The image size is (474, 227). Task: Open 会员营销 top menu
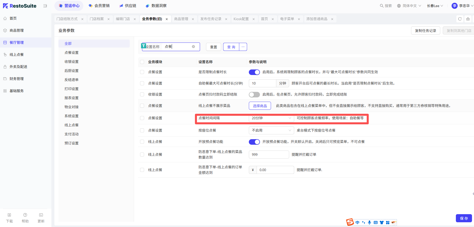click(99, 6)
